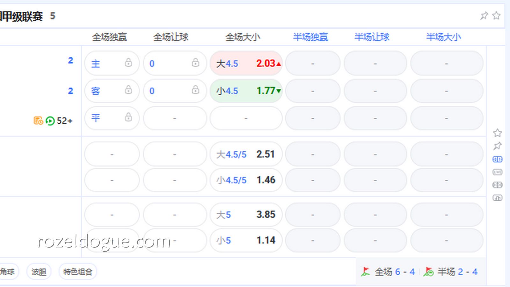Click the 半场让球 column header
510x287 pixels.
point(372,37)
